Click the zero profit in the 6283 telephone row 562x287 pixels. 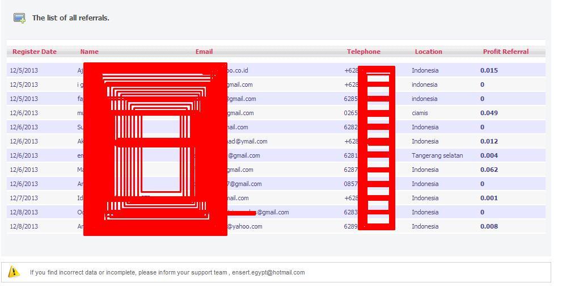483,212
